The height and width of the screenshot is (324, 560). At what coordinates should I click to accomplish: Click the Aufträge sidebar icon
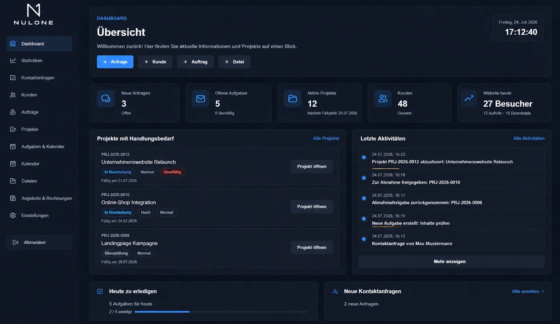pos(13,112)
